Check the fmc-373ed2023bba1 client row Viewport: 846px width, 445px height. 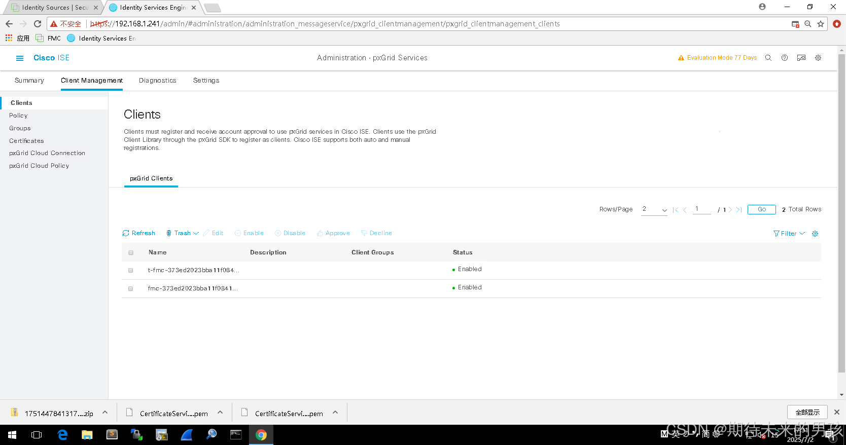coord(131,289)
